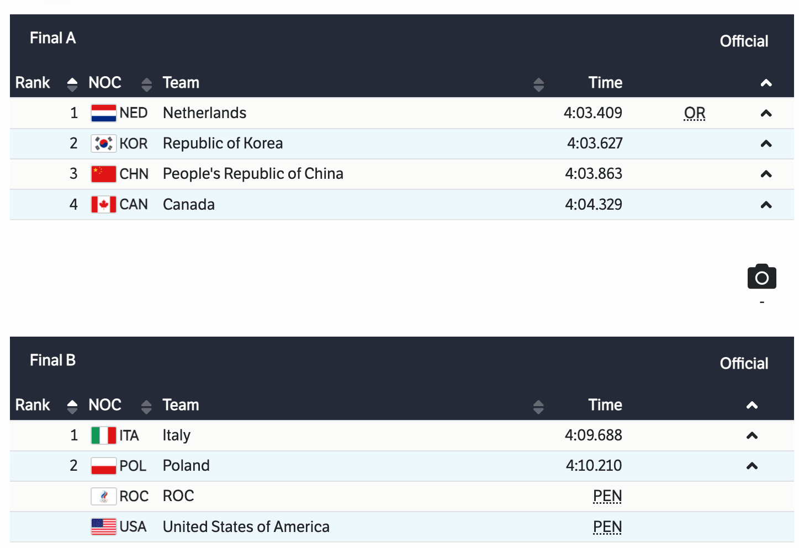Sort Final A by Team column
This screenshot has height=548, width=799.
coord(538,84)
